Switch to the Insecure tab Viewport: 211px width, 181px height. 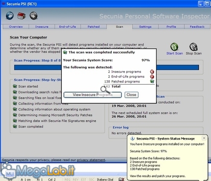pos(42,26)
